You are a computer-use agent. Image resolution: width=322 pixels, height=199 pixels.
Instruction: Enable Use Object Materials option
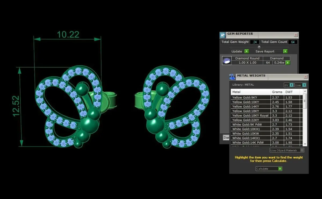point(287,150)
